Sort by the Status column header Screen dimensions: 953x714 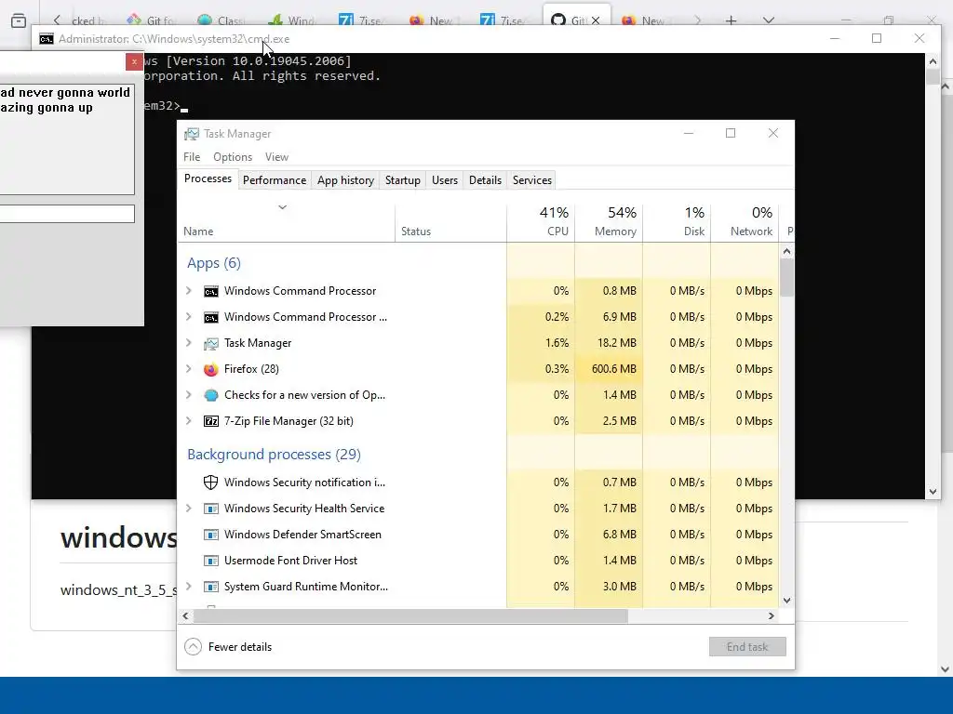[450, 221]
